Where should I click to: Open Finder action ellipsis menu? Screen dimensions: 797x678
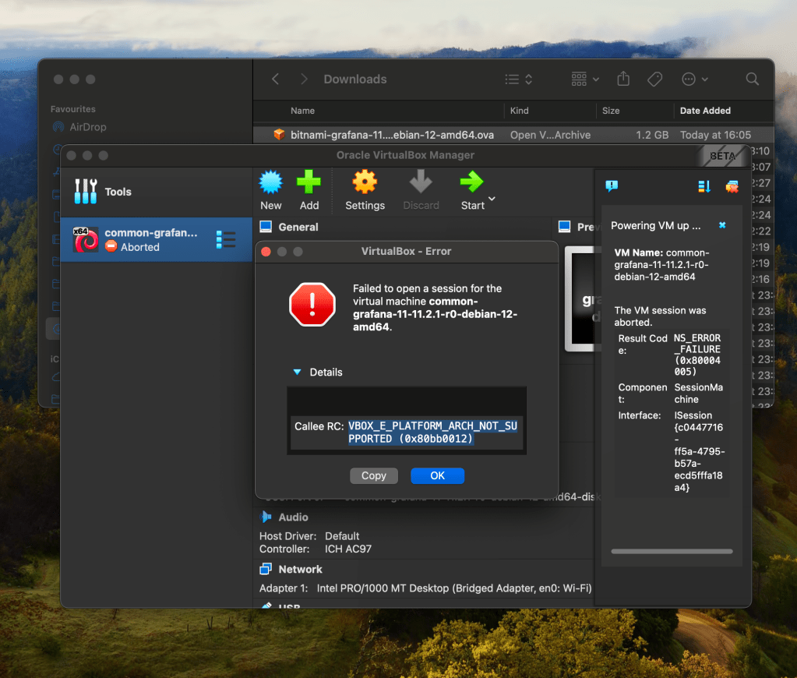pyautogui.click(x=694, y=79)
